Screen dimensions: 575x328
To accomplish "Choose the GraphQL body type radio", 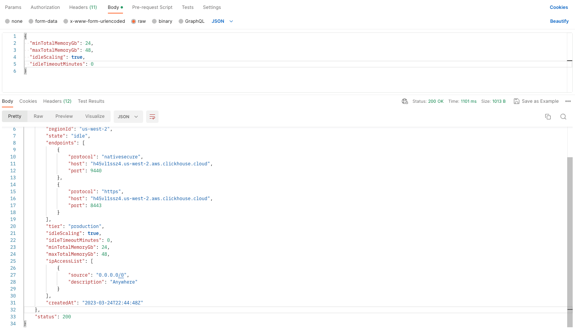I will click(x=181, y=21).
